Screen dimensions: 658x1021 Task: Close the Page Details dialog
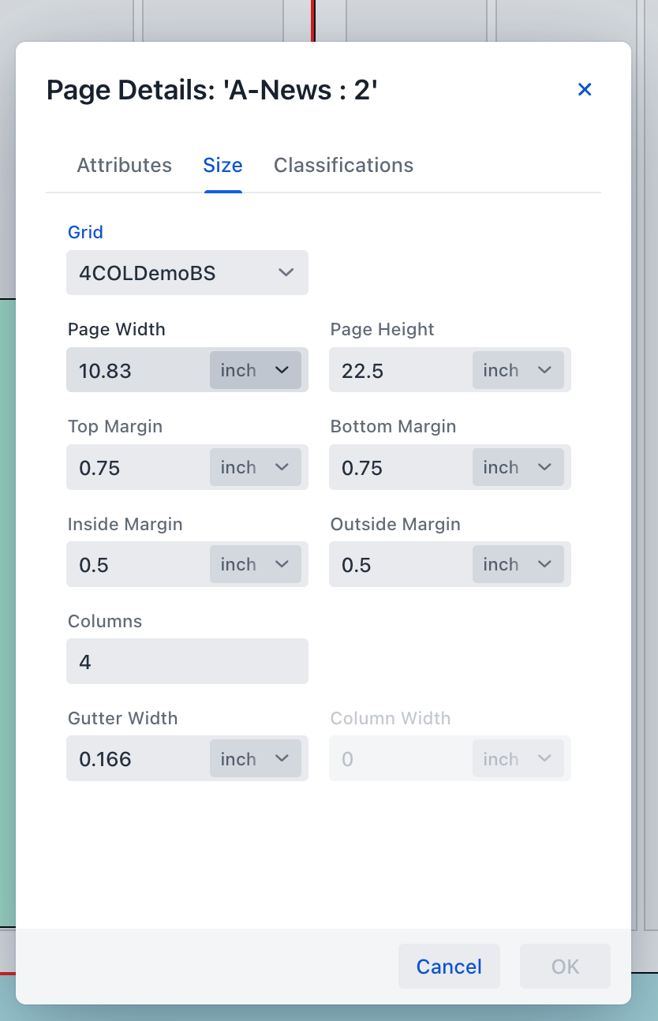pos(585,90)
